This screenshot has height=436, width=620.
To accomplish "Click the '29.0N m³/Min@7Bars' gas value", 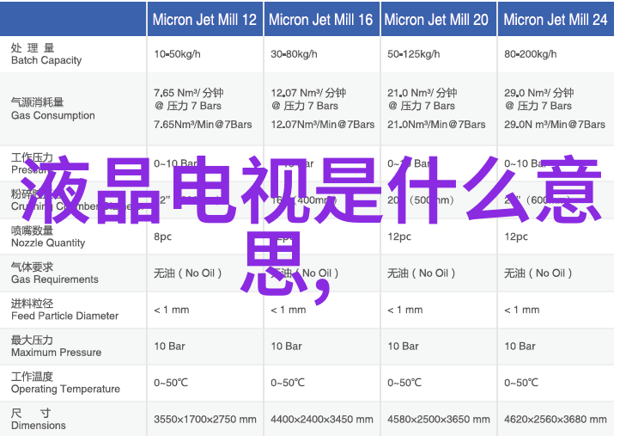I will click(555, 125).
